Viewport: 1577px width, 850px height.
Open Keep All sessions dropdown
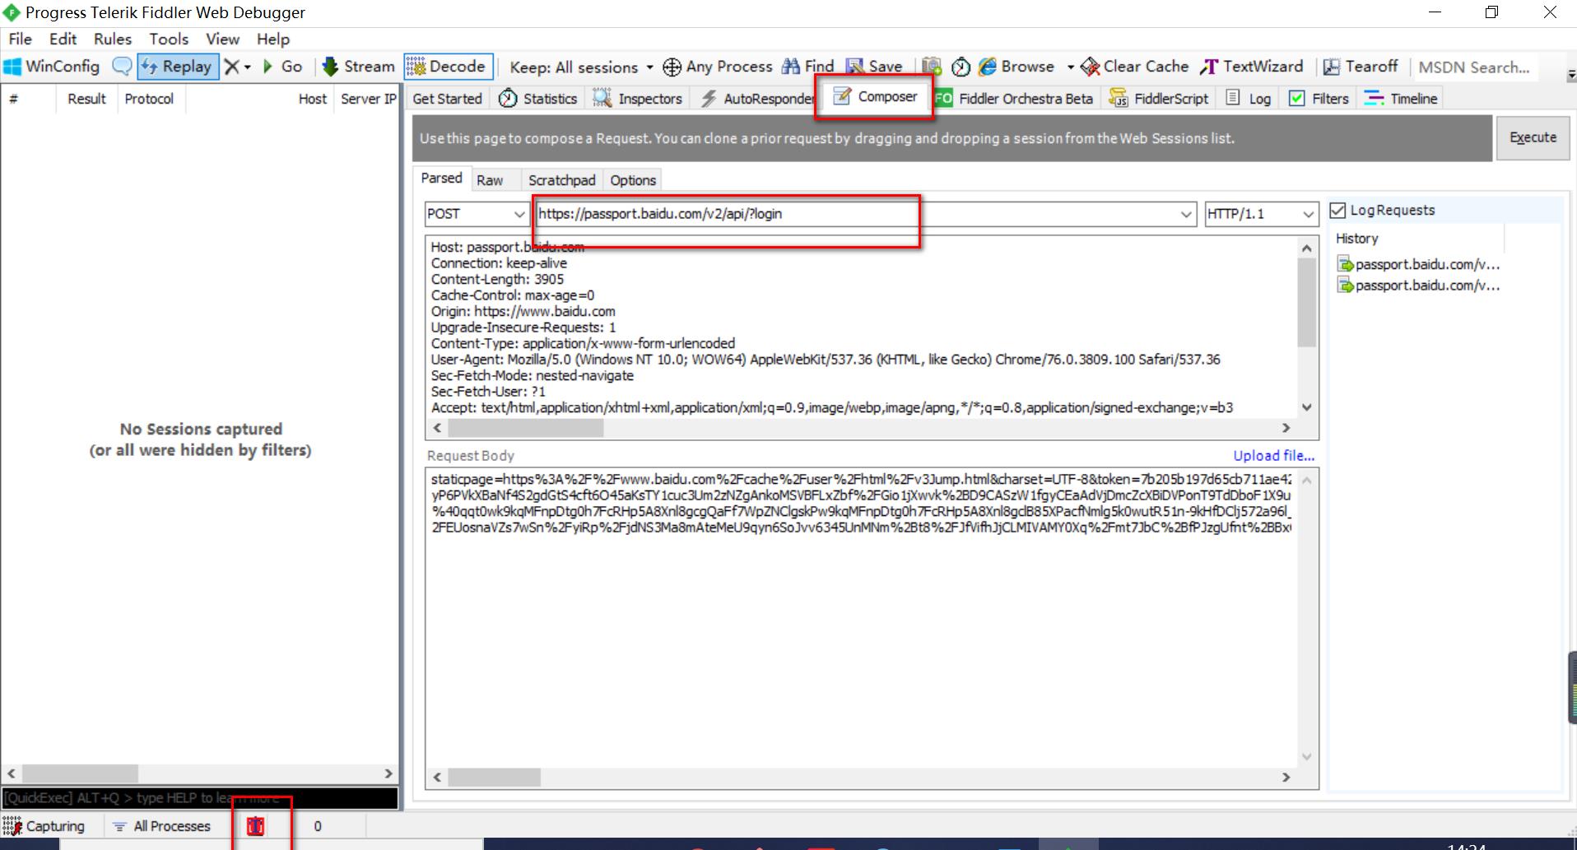pos(581,67)
